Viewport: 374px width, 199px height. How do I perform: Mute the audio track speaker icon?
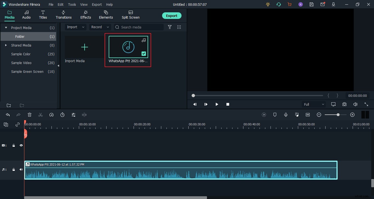coord(21,169)
